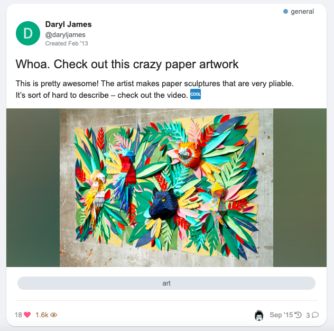Open the spiky-haired last poster avatar
The image size is (334, 331).
[x=259, y=315]
